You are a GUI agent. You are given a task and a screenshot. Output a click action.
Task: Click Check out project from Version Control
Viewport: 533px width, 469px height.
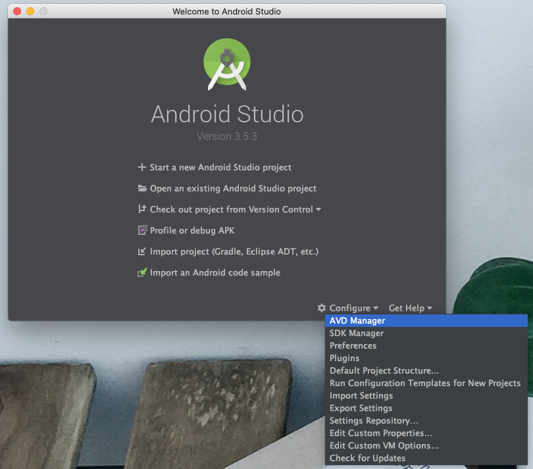(231, 210)
